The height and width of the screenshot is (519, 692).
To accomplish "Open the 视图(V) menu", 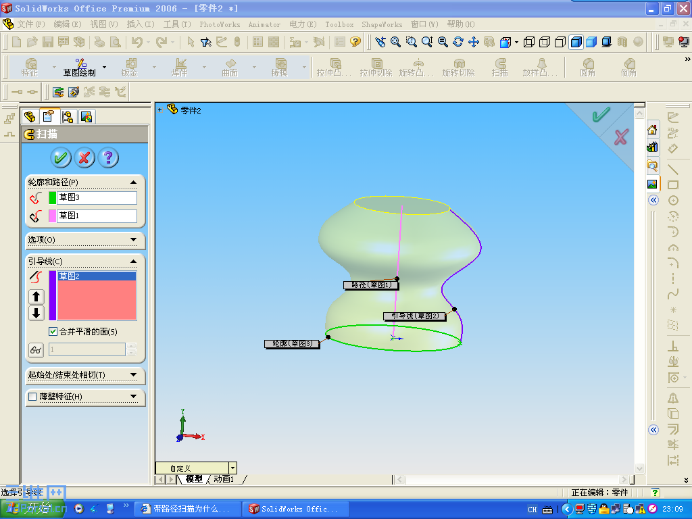I will click(103, 24).
